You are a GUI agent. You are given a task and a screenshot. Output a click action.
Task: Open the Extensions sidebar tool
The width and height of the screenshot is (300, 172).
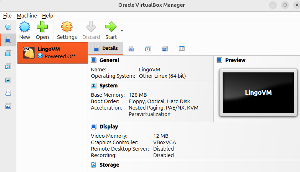point(8,53)
